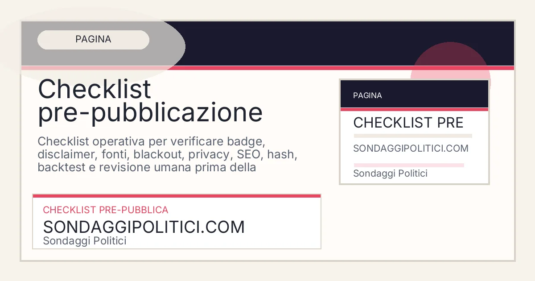The height and width of the screenshot is (281, 535).
Task: Click the red "CHECKLIST PRE-PUBBLICA" label
Action: tap(105, 210)
